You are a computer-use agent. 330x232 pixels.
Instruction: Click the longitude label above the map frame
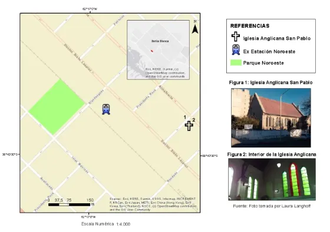coord(90,9)
